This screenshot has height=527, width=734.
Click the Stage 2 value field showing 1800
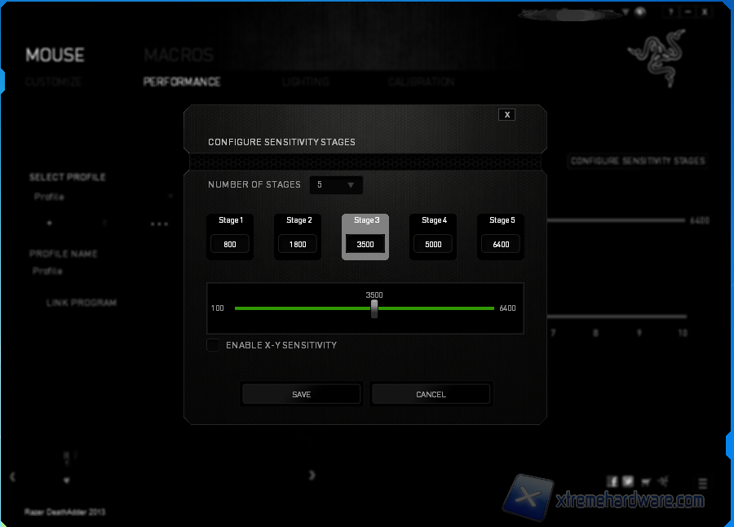tap(298, 245)
